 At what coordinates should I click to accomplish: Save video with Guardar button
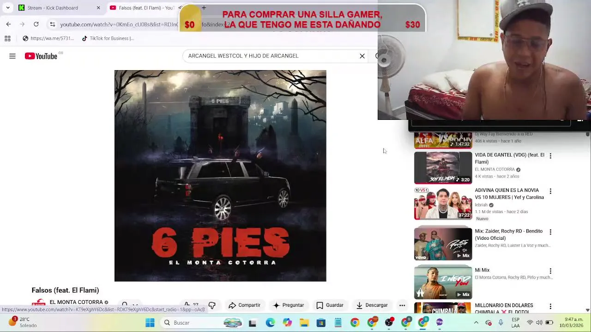pos(330,305)
